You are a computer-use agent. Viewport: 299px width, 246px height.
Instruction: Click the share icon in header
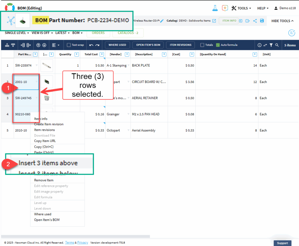tap(255, 21)
